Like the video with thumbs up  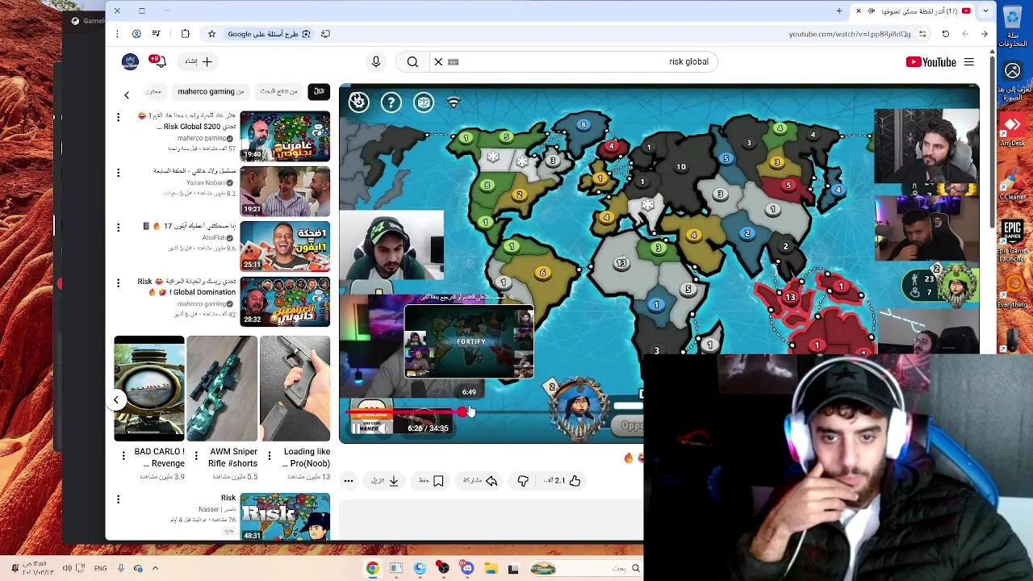[563, 481]
